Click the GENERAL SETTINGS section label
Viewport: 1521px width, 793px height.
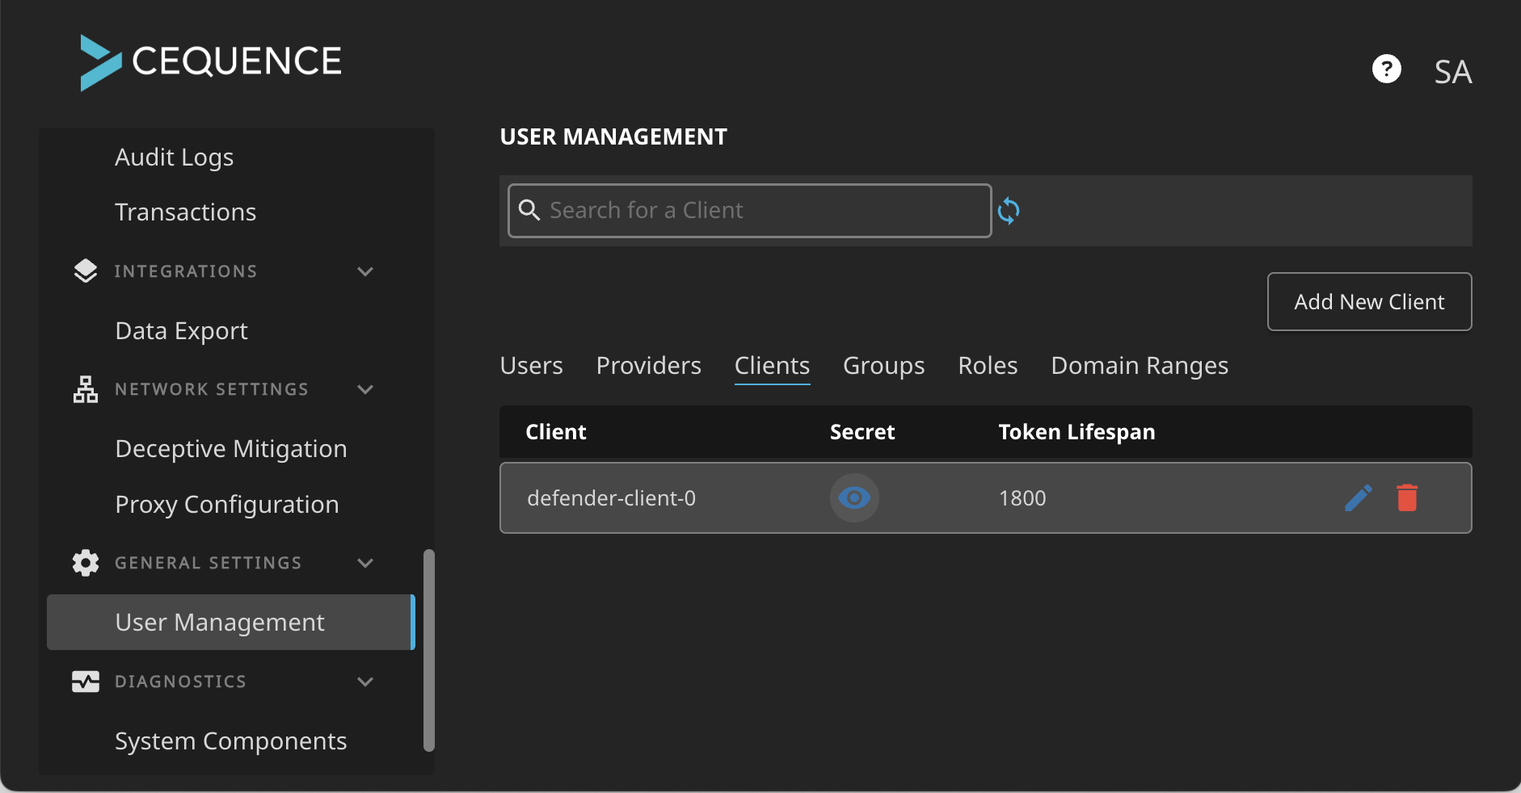point(209,563)
